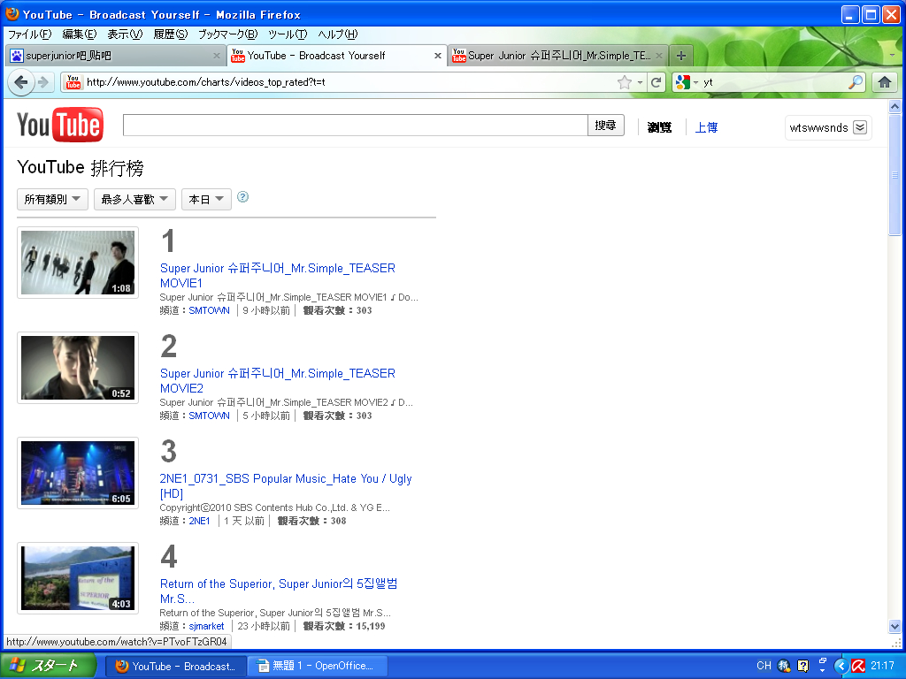The height and width of the screenshot is (679, 906).
Task: Open the 最多人喜歡 sort dropdown
Action: click(x=134, y=199)
